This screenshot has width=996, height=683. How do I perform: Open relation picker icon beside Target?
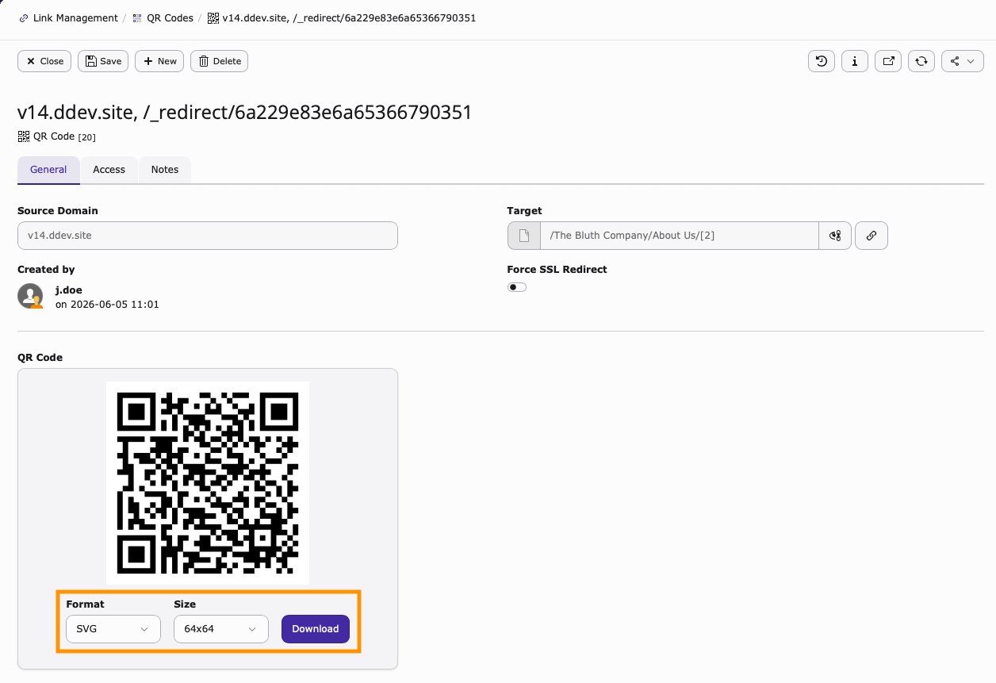point(835,236)
